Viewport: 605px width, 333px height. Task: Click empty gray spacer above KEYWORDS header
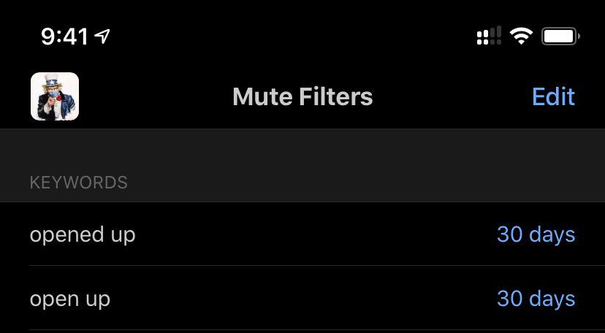coord(302,150)
